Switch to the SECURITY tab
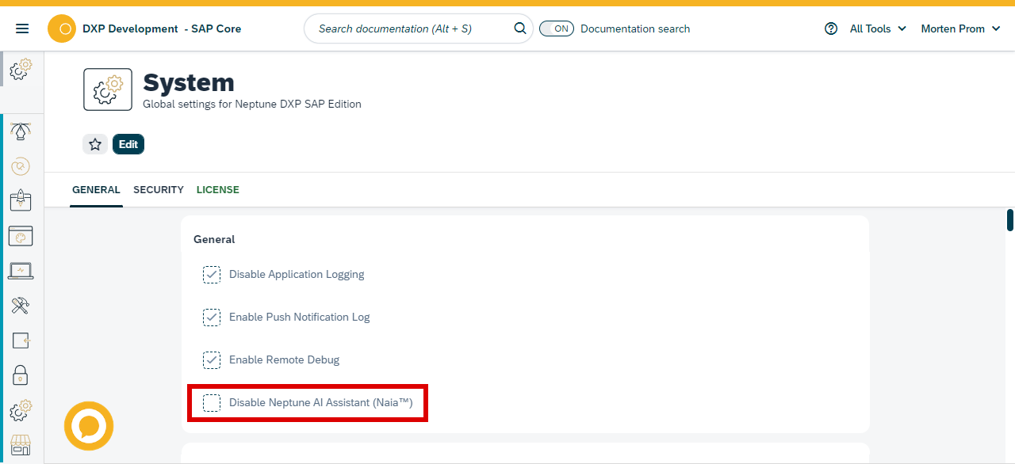The height and width of the screenshot is (464, 1015). tap(159, 190)
